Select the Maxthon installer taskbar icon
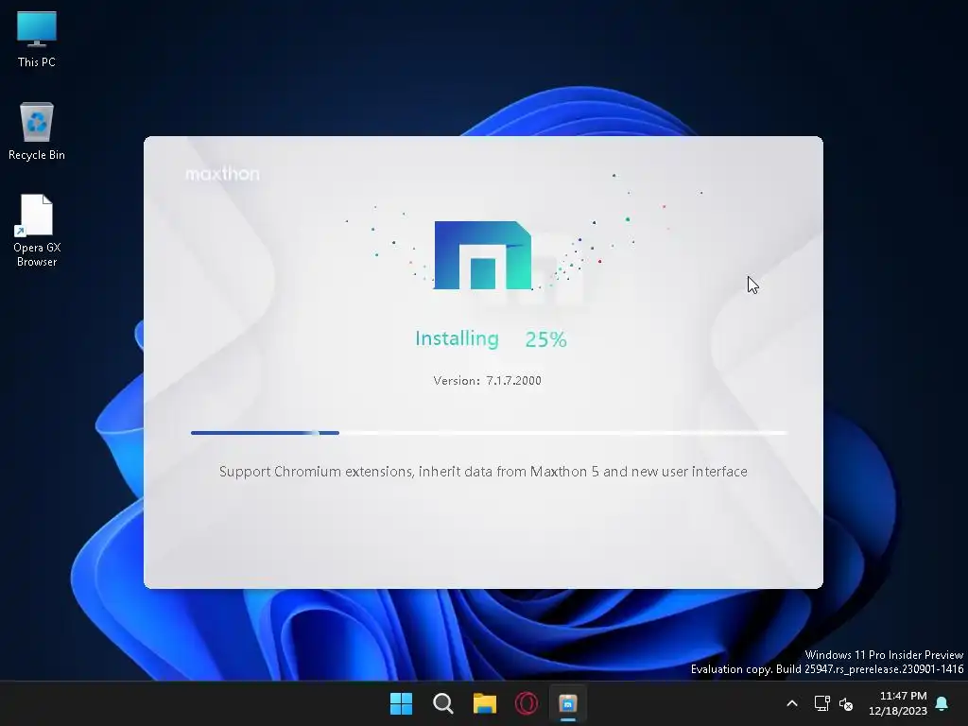 568,703
